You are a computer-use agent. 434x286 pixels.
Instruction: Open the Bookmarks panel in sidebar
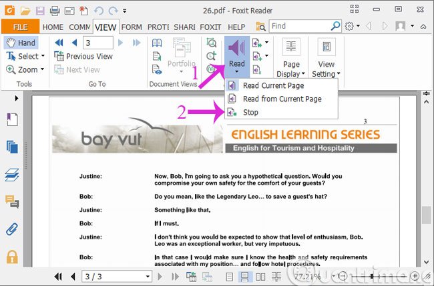click(12, 119)
